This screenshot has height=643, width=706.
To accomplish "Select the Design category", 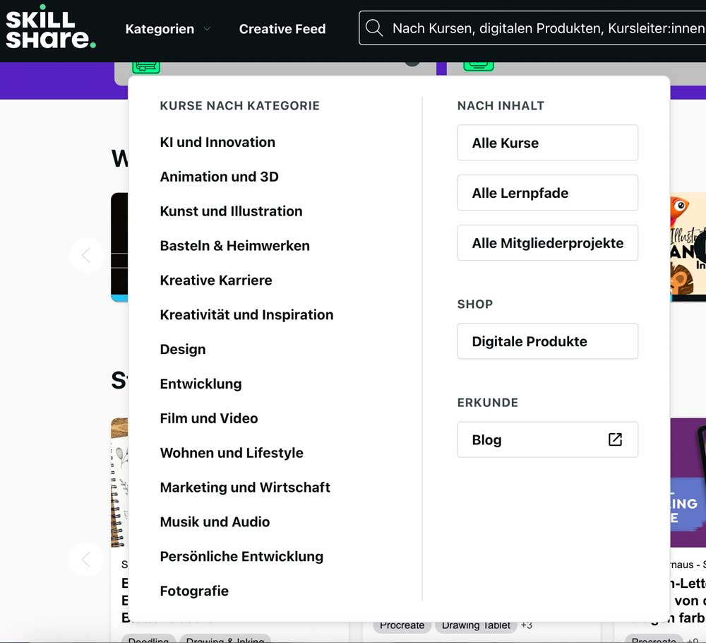I will [183, 349].
